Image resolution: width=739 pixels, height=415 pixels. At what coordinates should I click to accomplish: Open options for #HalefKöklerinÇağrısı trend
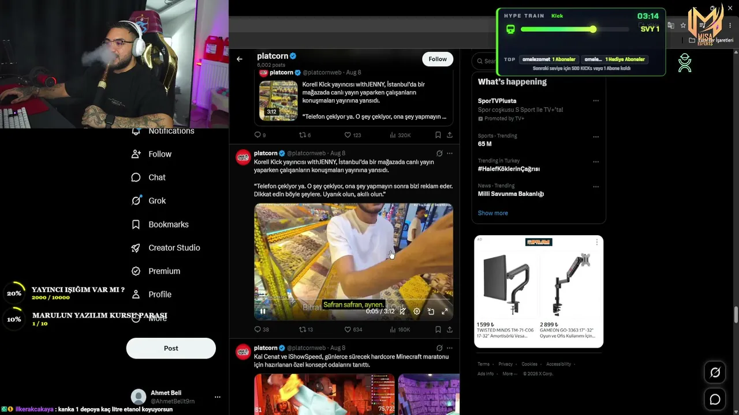(x=596, y=161)
